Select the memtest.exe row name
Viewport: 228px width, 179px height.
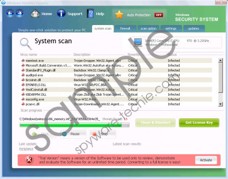35,61
